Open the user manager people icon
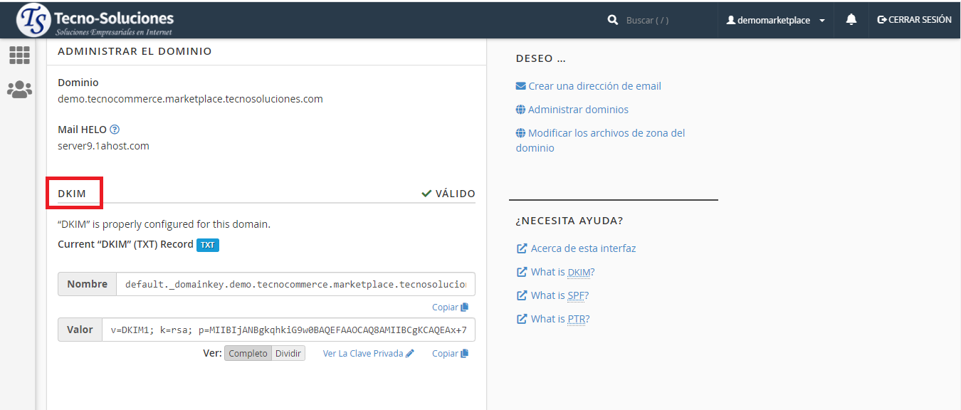Screen dimensions: 961x410 tap(19, 89)
